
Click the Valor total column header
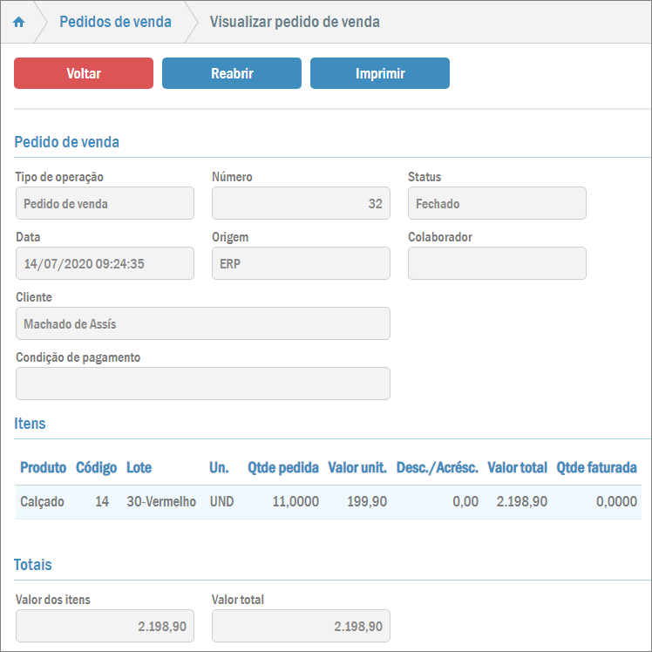click(517, 467)
